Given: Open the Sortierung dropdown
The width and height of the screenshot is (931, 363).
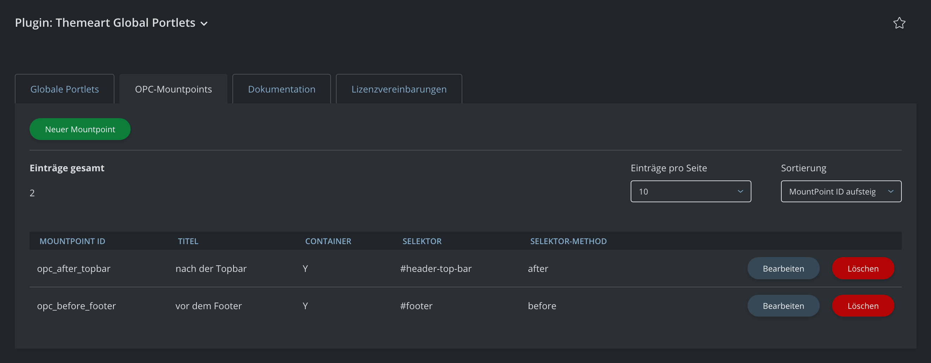Looking at the screenshot, I should 841,191.
